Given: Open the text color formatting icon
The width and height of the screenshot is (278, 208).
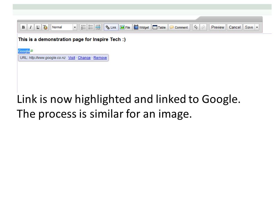Looking at the screenshot, I should [x=45, y=27].
